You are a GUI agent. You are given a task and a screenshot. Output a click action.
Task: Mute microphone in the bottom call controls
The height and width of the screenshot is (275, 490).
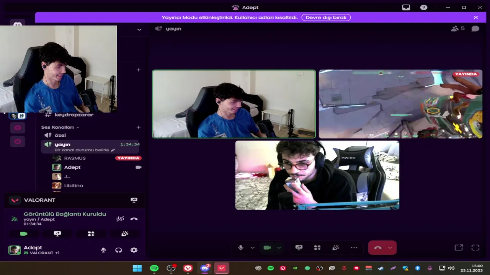point(241,247)
